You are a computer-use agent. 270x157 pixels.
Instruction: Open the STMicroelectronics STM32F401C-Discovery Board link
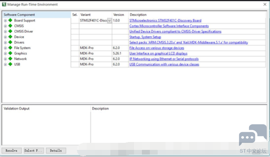(x=165, y=21)
